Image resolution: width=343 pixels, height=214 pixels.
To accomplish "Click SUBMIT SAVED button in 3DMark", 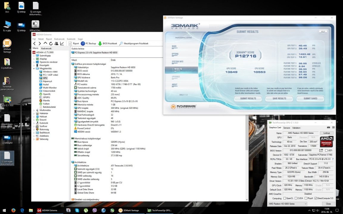I will (311, 98).
